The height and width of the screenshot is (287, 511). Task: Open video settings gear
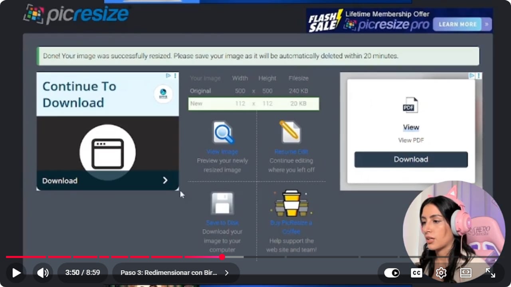(x=441, y=273)
